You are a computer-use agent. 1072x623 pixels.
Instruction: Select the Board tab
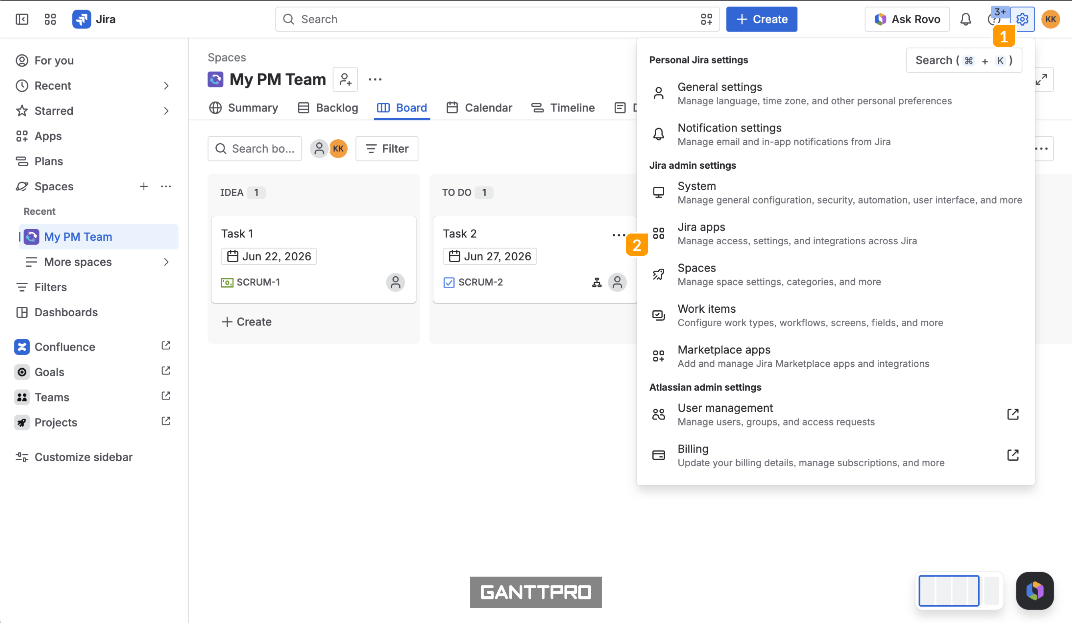click(402, 108)
